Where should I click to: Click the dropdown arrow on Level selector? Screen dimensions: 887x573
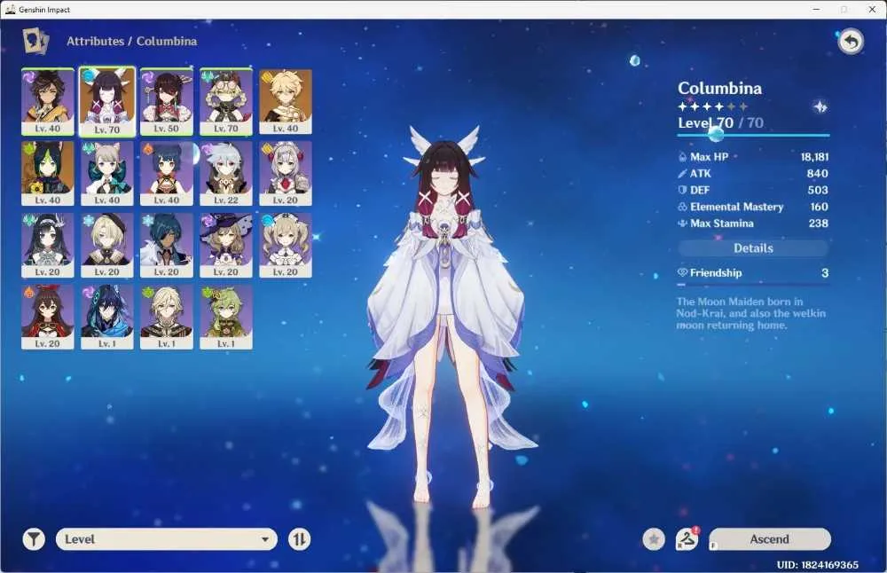(x=264, y=539)
